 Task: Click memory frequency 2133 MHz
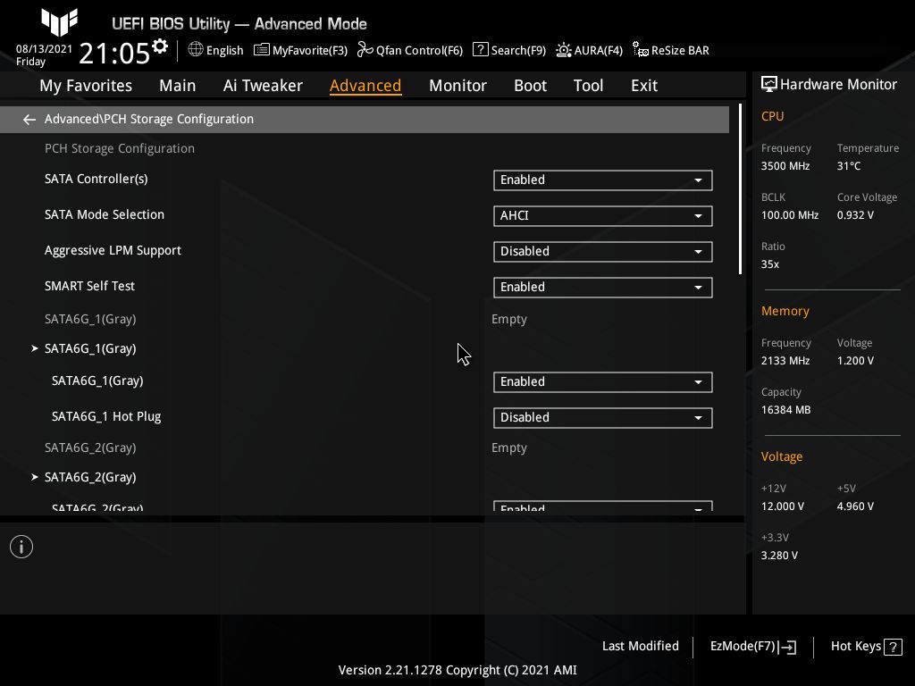point(785,361)
